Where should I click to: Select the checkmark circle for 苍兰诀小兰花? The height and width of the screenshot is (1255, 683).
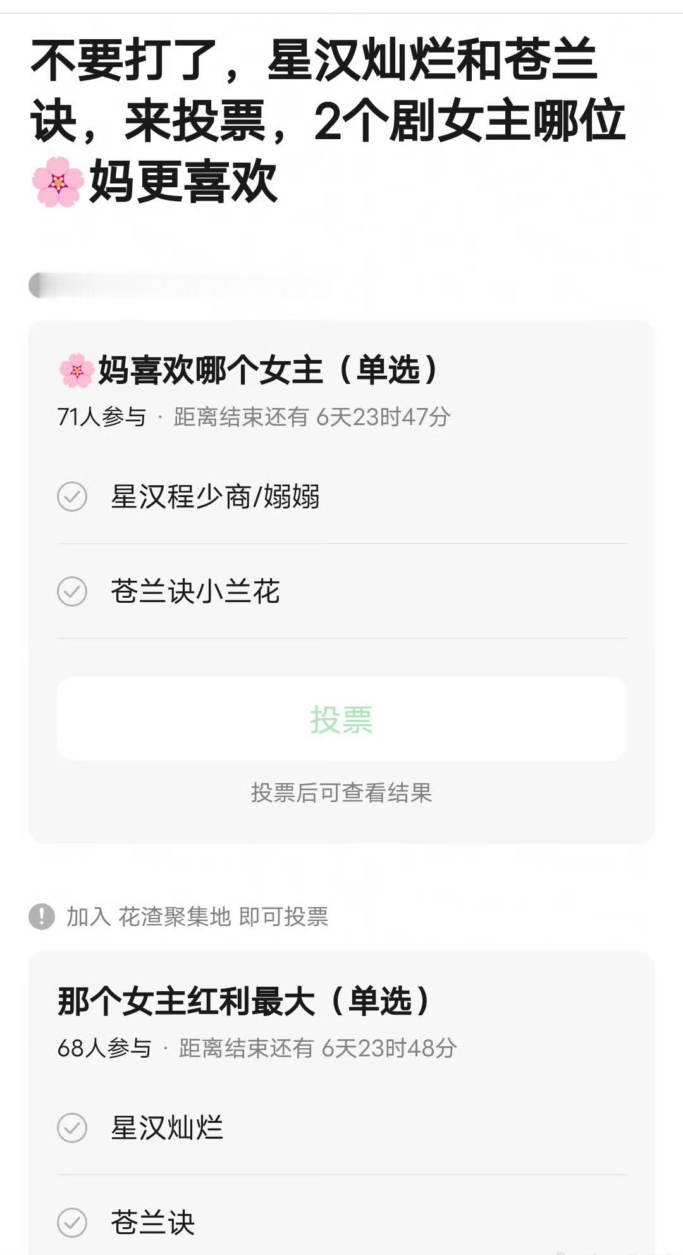(x=72, y=591)
